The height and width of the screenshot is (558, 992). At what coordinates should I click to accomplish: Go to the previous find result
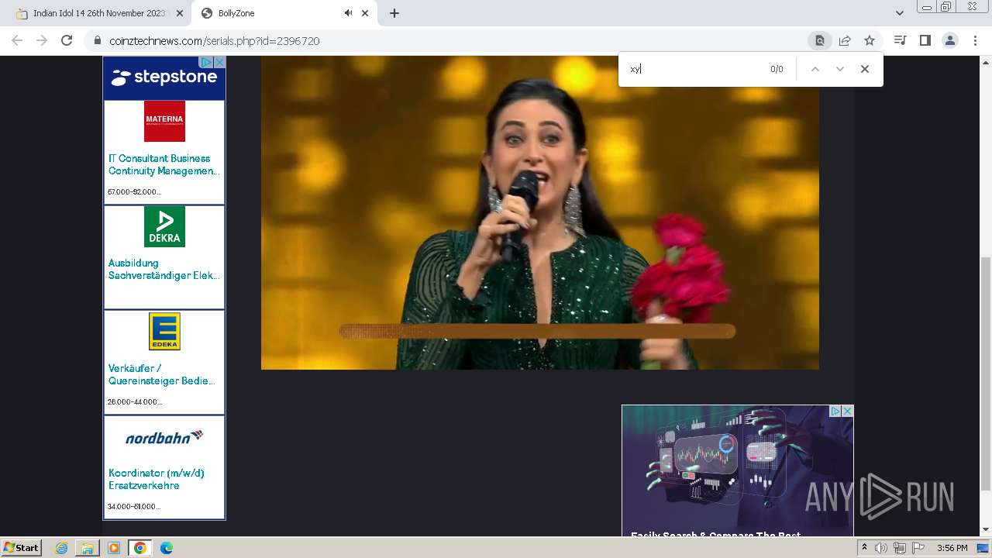coord(815,69)
